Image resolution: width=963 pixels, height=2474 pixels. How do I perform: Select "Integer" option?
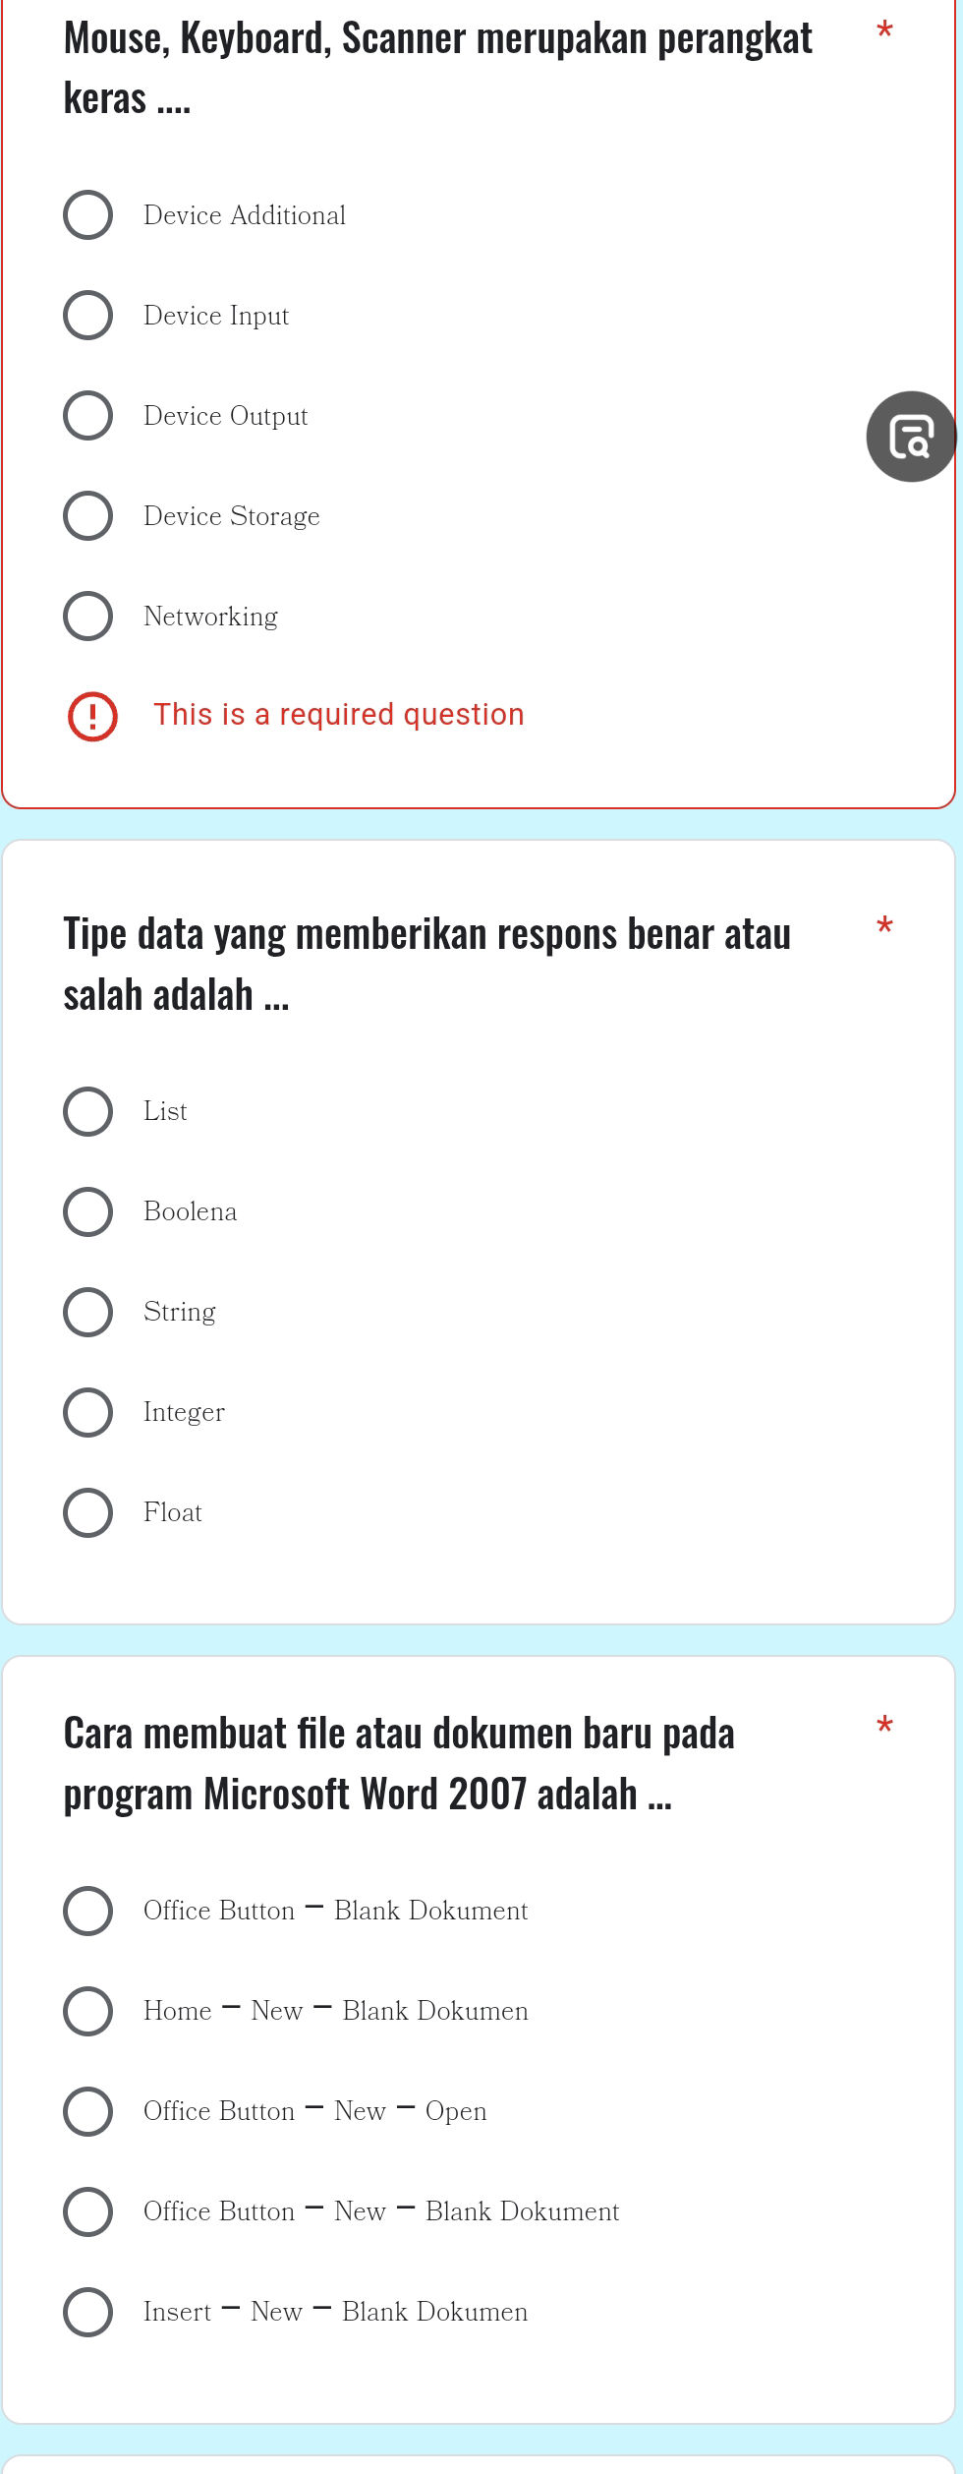click(x=87, y=1412)
